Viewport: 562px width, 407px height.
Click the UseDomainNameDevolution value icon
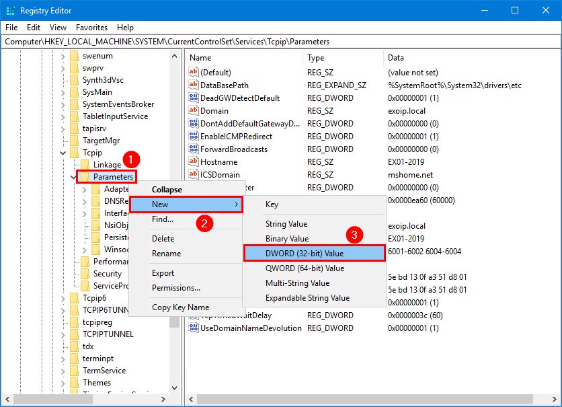click(x=194, y=328)
